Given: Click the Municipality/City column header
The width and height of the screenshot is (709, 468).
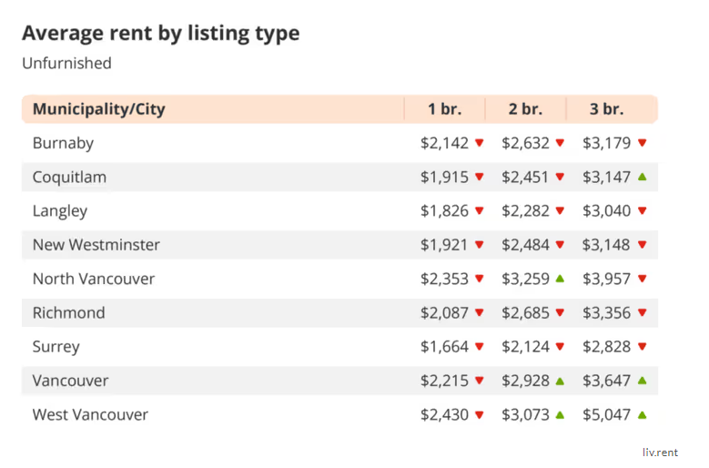Looking at the screenshot, I should [98, 109].
